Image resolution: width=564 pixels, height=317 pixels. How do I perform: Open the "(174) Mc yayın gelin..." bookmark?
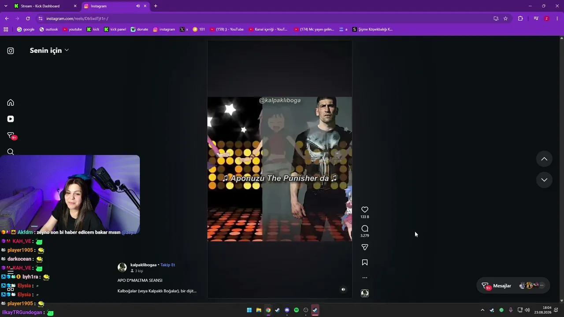point(314,29)
